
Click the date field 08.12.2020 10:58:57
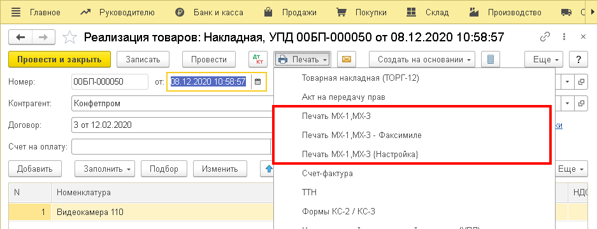point(208,81)
